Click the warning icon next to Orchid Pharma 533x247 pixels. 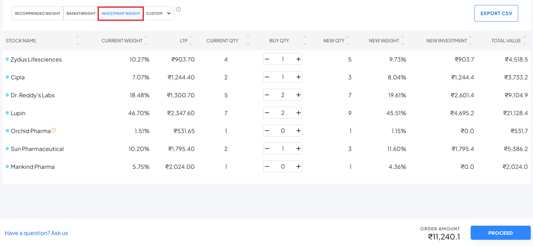[x=54, y=130]
